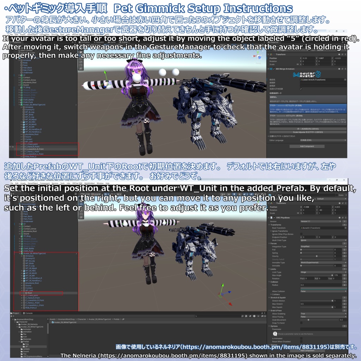This screenshot has width=361, height=361.
Task: Toggle Is Animated checkbox
Action: coord(301,338)
